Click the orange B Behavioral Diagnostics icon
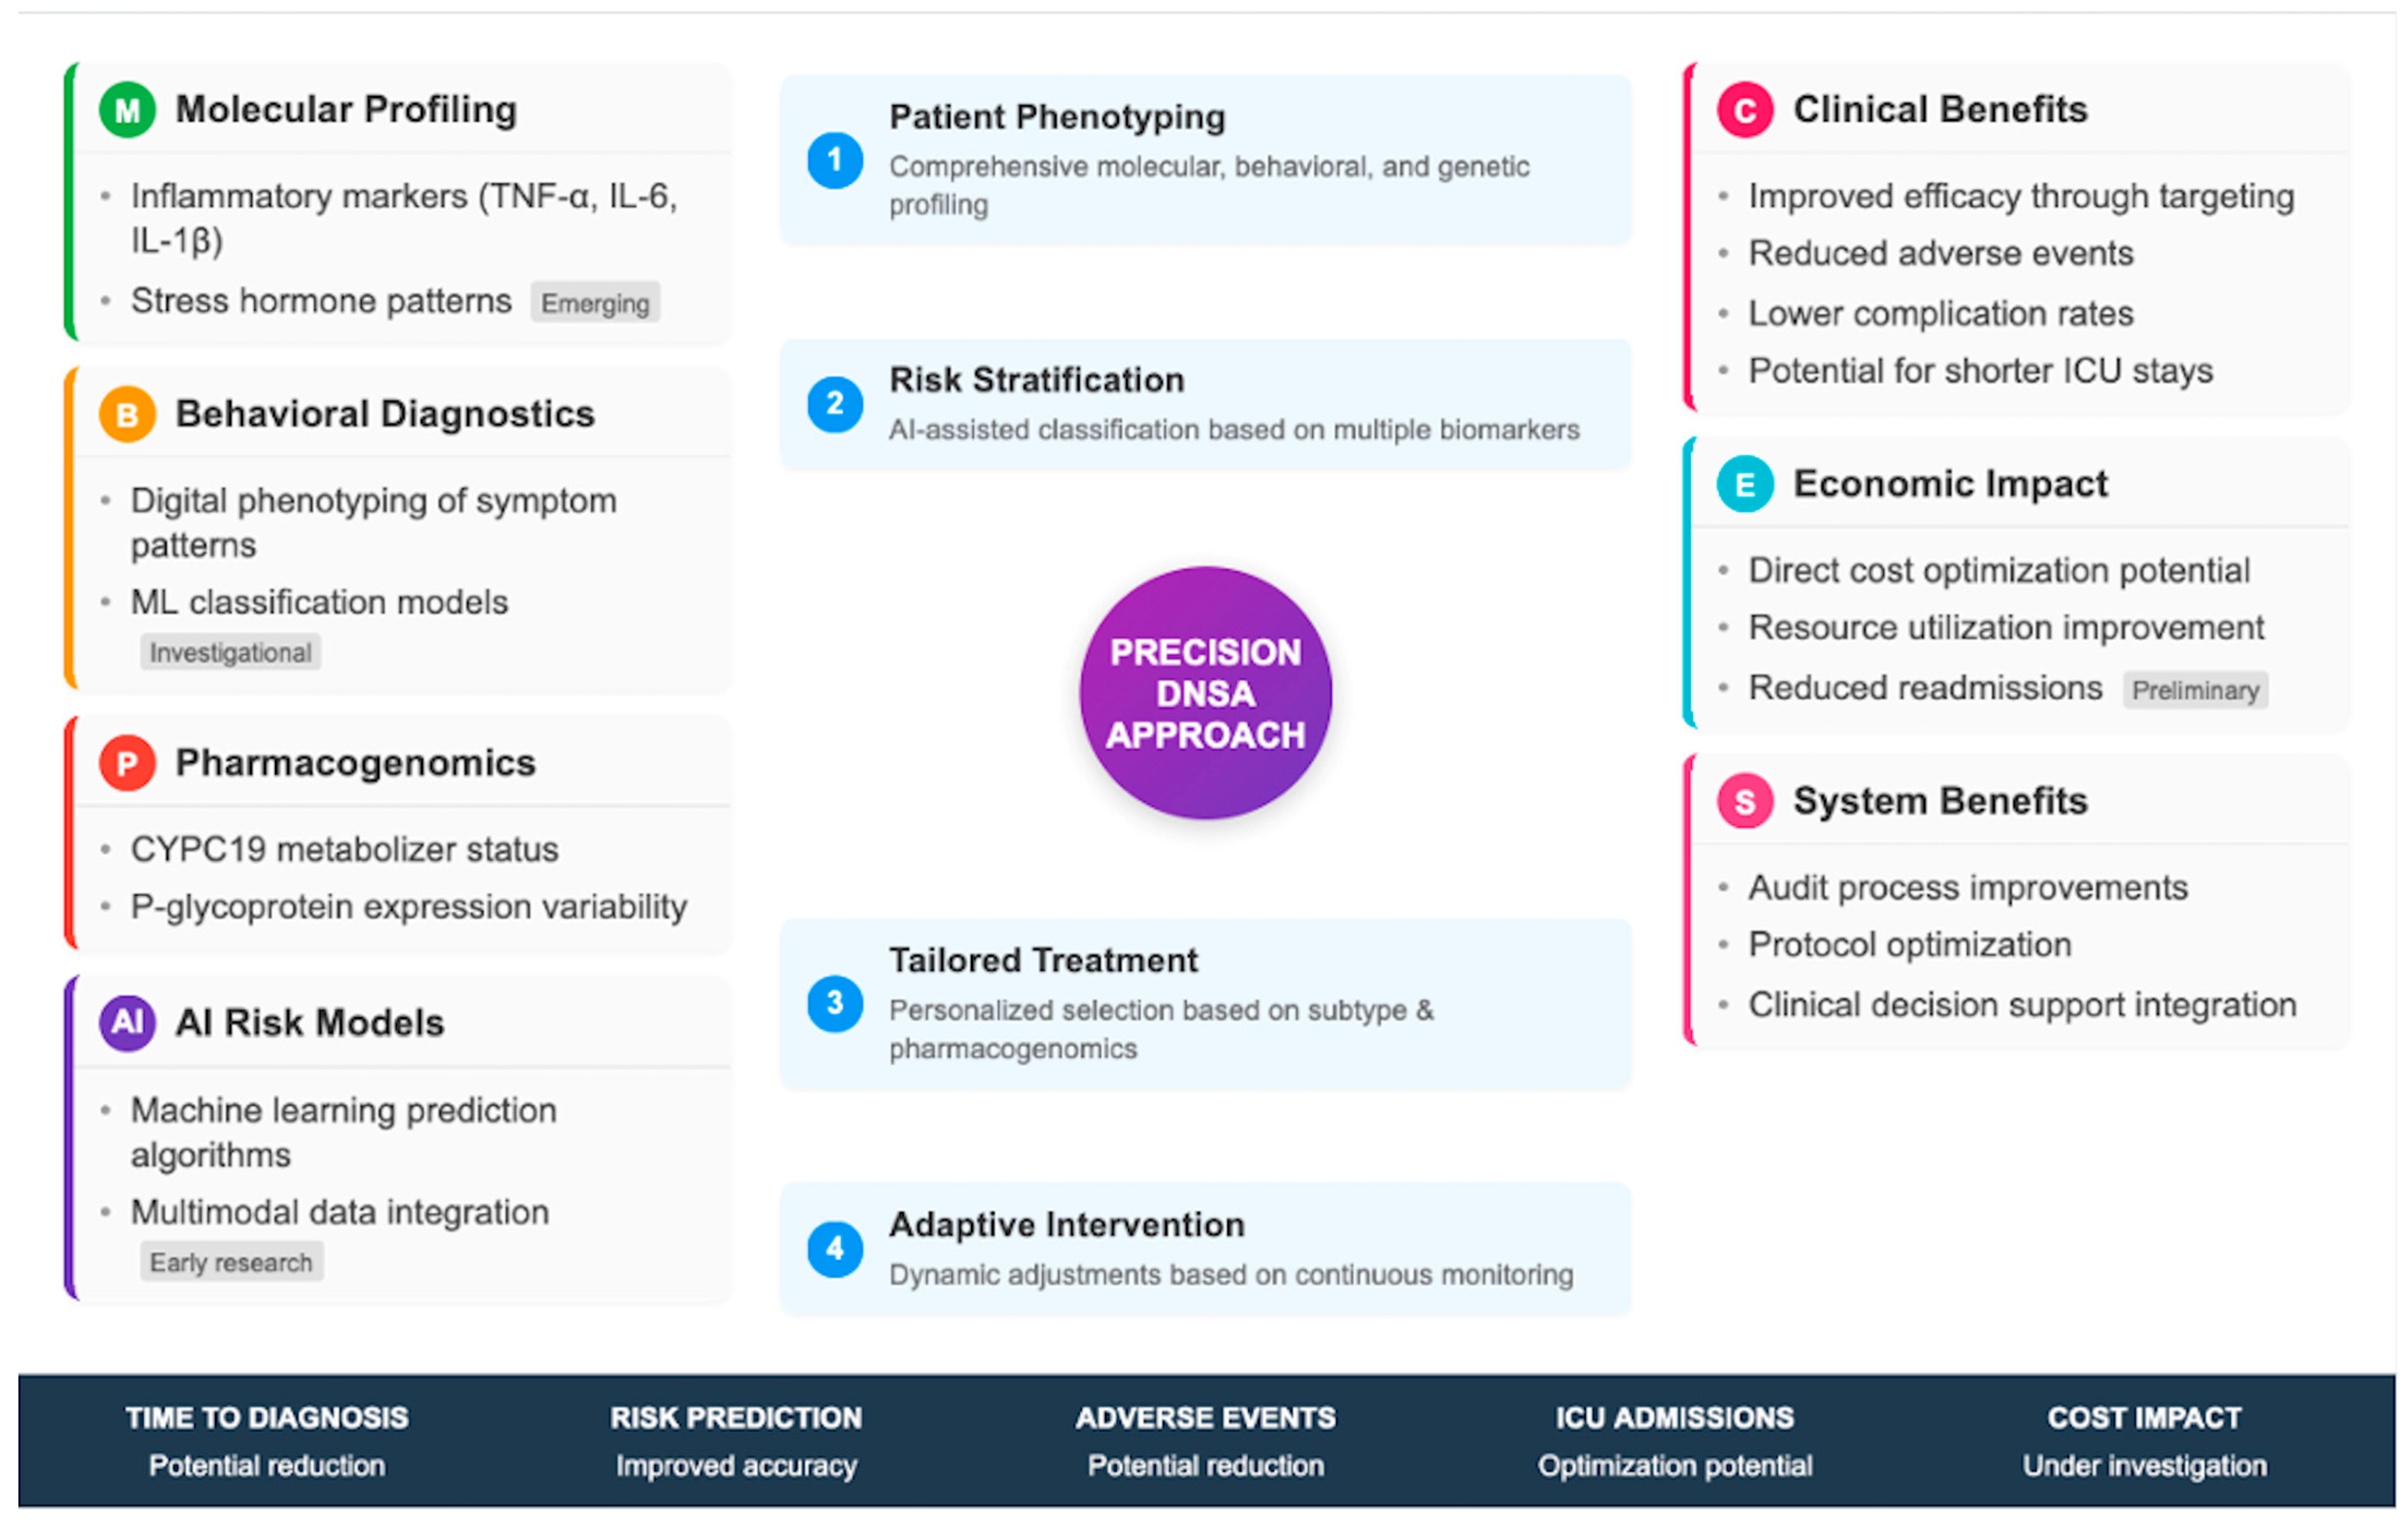 click(127, 414)
